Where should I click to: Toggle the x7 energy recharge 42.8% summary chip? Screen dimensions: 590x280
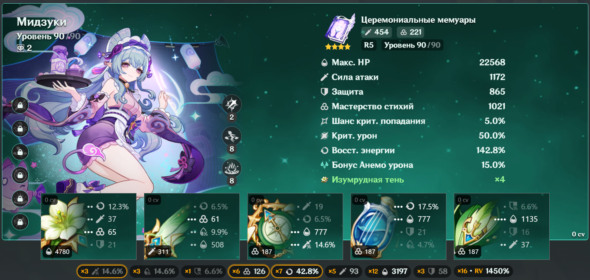[x=297, y=271]
